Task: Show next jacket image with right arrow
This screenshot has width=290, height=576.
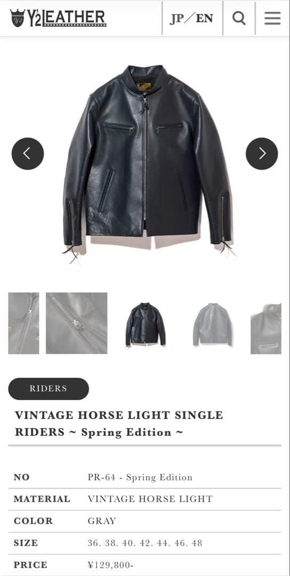Action: 262,154
